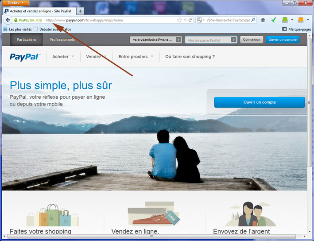The image size is (314, 241).
Task: Open a new tab with the plus button
Action: point(80,11)
